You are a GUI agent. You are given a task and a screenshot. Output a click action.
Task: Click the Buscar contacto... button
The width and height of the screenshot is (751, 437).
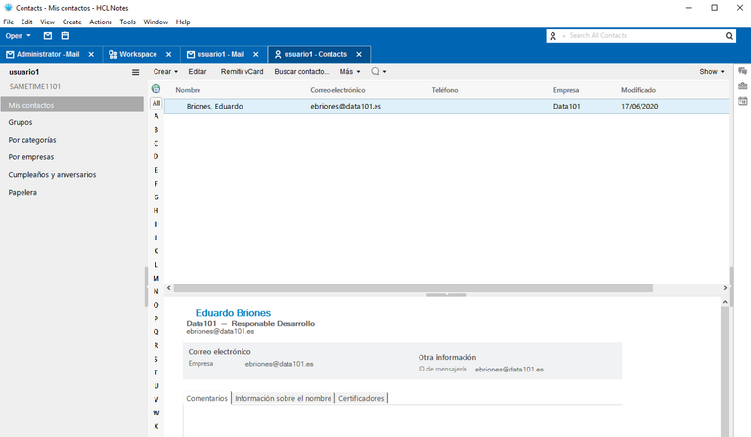pyautogui.click(x=301, y=71)
